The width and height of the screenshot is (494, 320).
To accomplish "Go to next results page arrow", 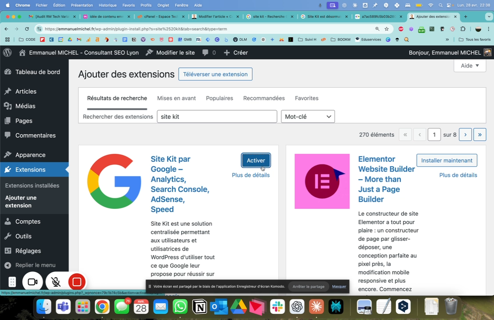I will [465, 135].
